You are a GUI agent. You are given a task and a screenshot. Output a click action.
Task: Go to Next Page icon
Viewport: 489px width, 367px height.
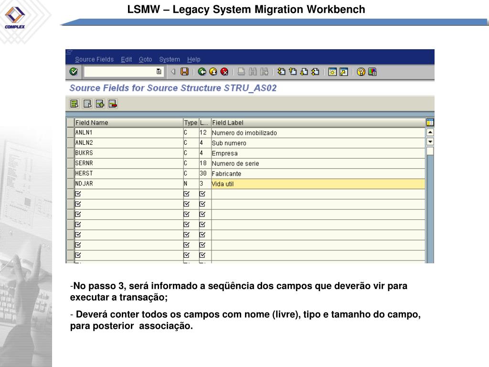(x=304, y=72)
